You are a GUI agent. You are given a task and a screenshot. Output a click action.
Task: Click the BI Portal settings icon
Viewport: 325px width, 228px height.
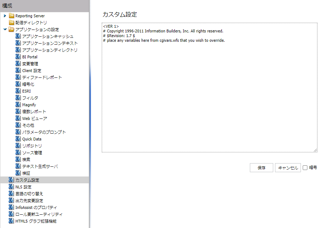pos(18,57)
